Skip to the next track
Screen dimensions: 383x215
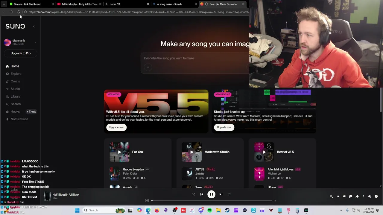click(221, 194)
